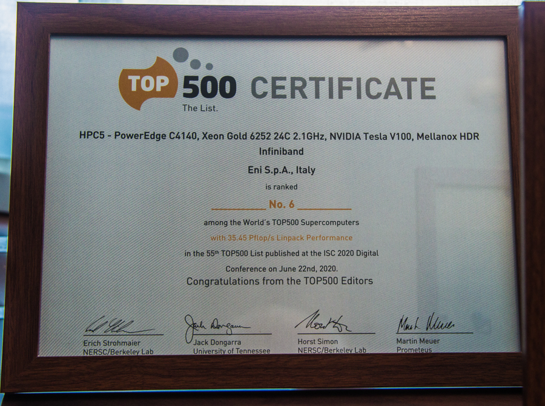Click Martin Meuer's handwritten signature
545x406 pixels.
pyautogui.click(x=426, y=323)
